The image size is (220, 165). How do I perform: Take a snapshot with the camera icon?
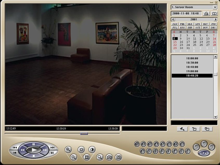click(109, 157)
